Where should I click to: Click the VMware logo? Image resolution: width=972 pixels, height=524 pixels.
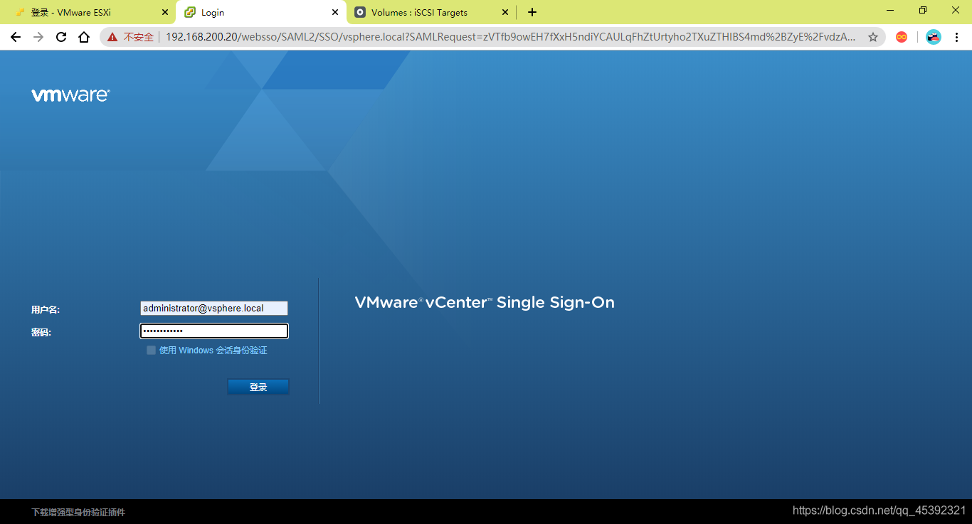70,95
